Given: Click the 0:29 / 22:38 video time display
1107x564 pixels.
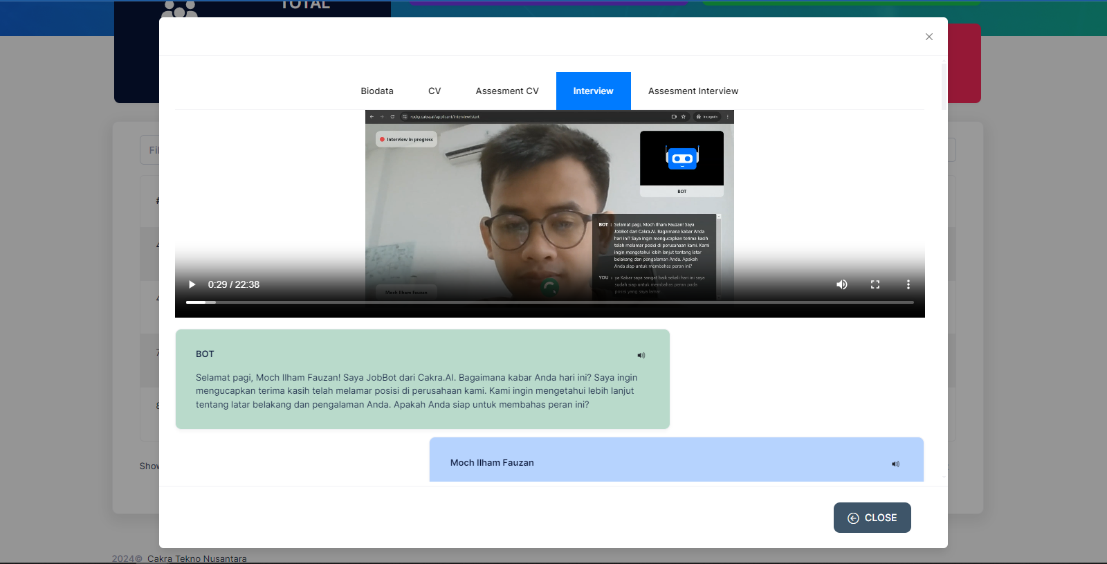Looking at the screenshot, I should 234,284.
